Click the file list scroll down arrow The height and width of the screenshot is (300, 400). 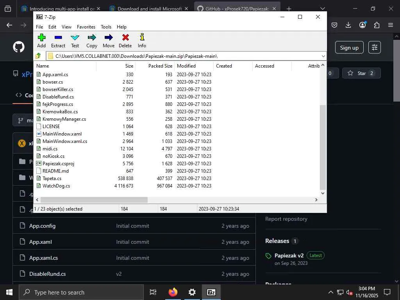pyautogui.click(x=323, y=193)
